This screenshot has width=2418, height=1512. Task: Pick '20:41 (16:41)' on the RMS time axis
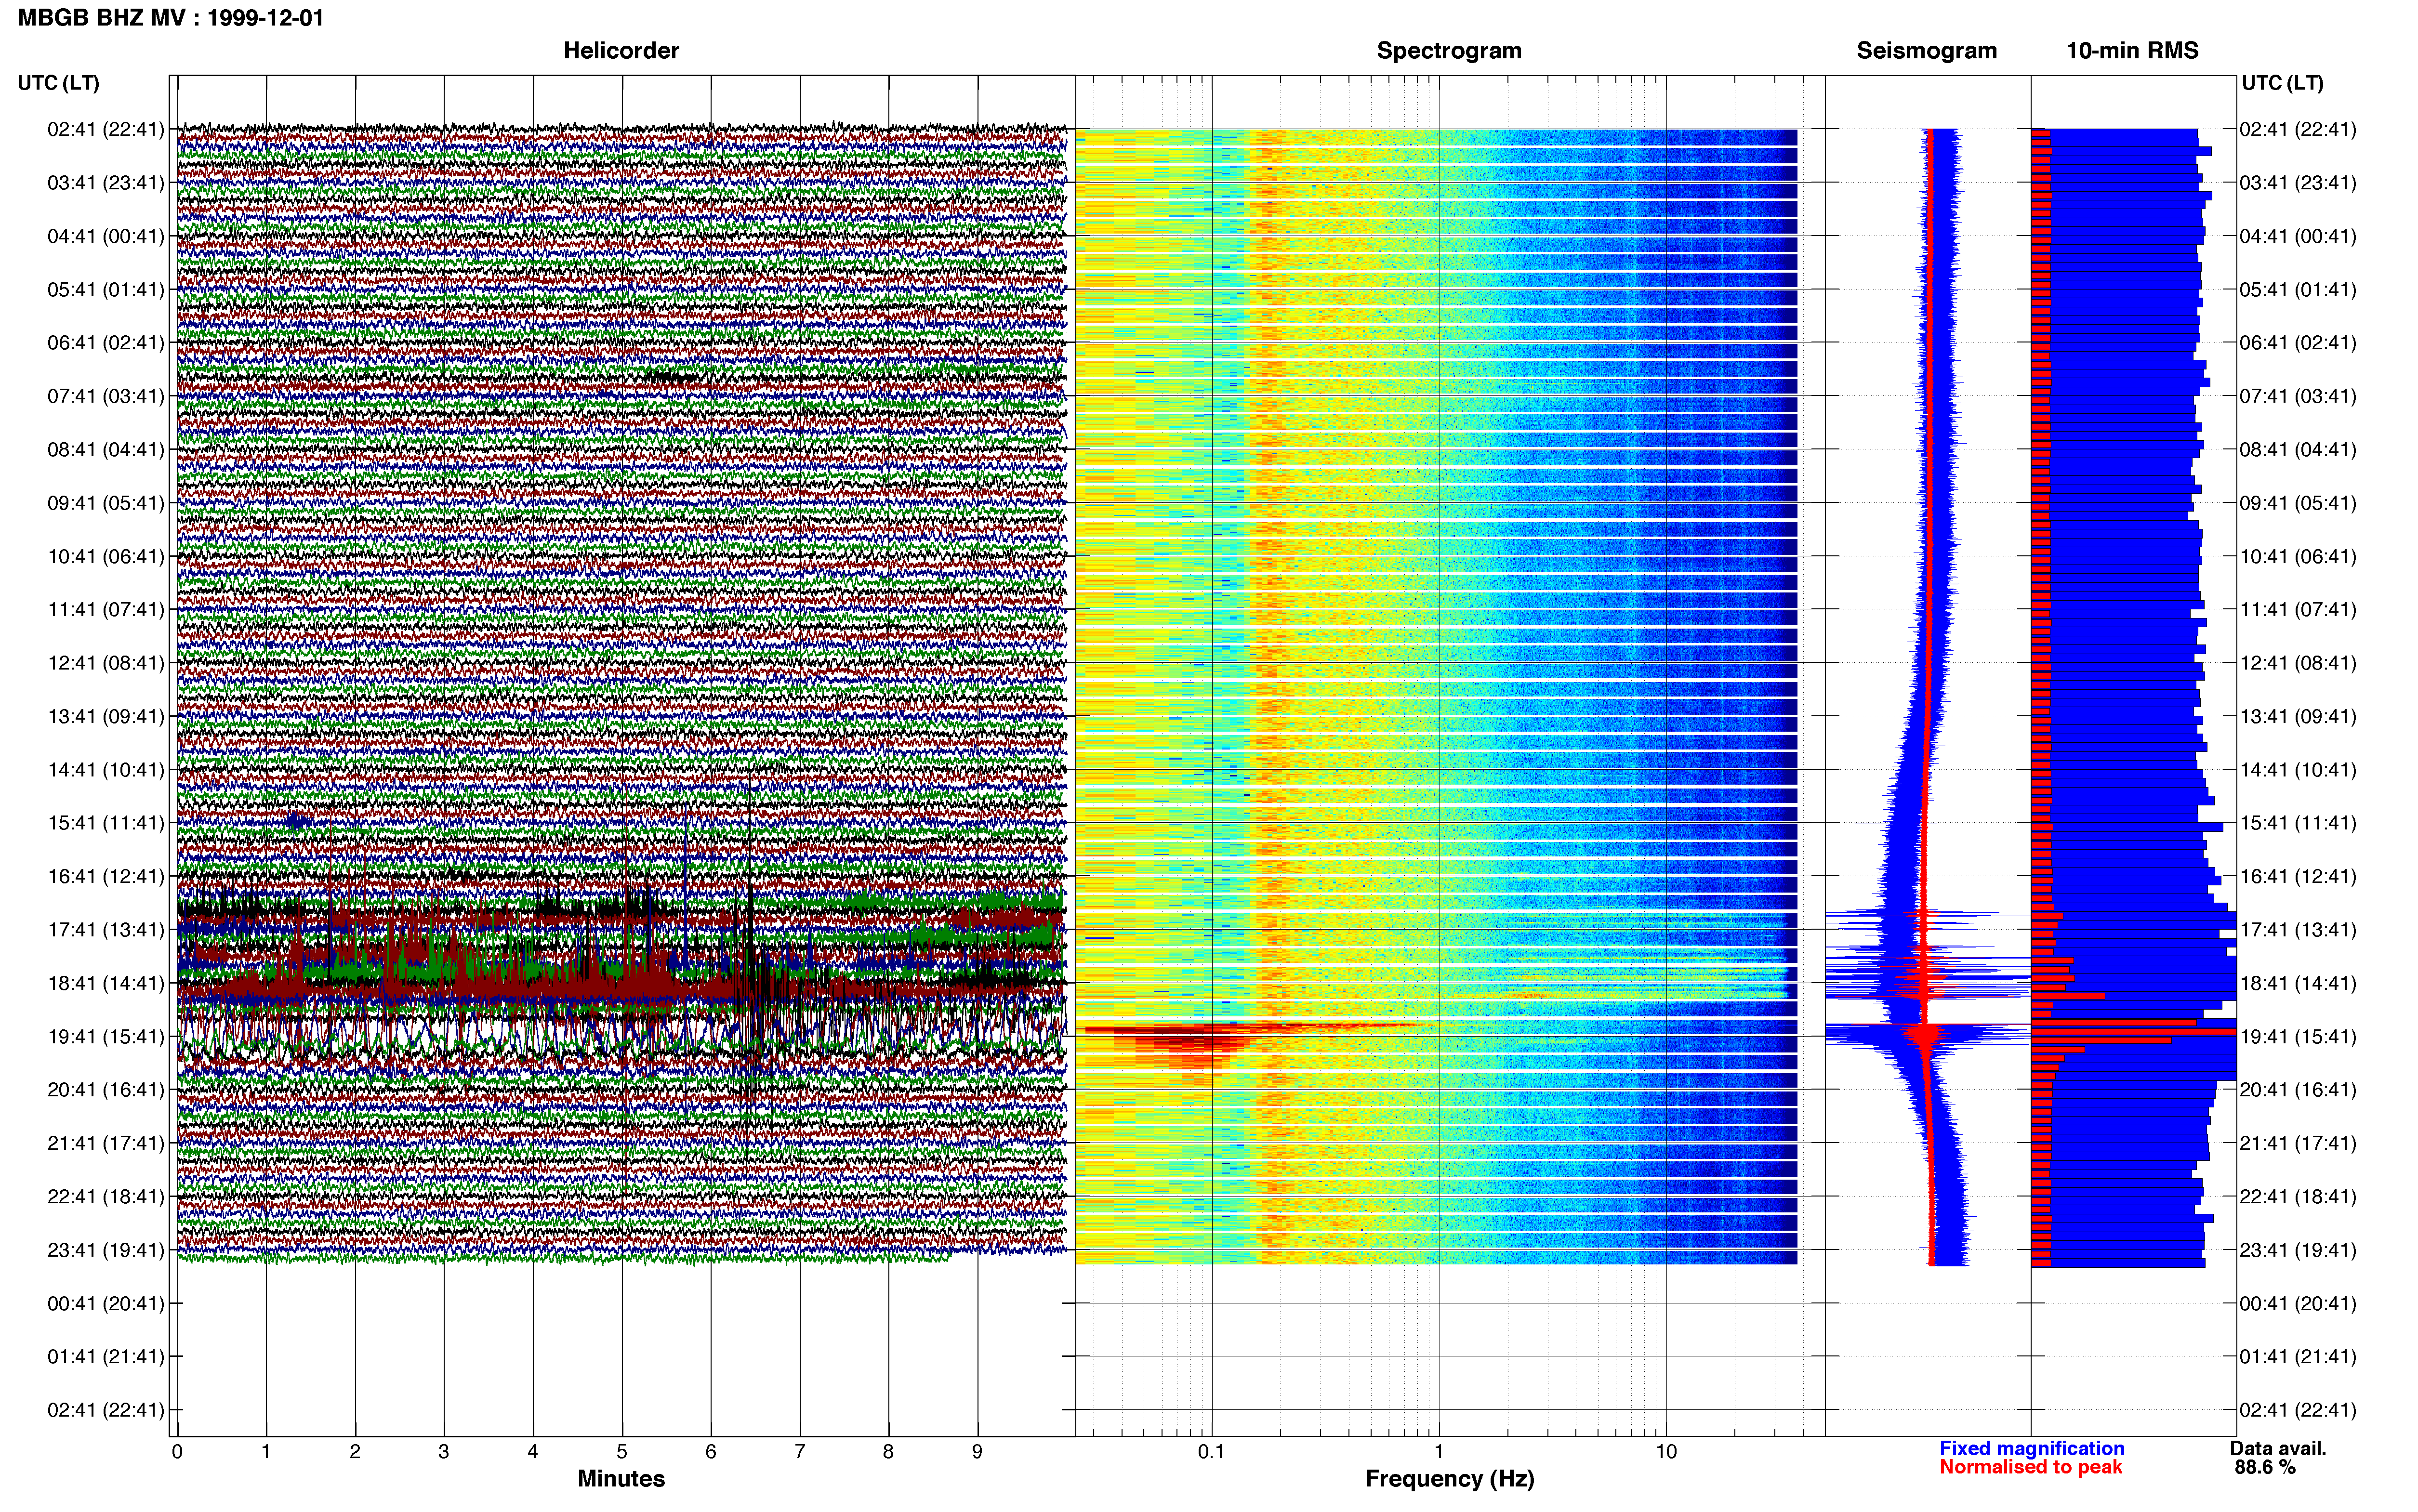2298,1090
